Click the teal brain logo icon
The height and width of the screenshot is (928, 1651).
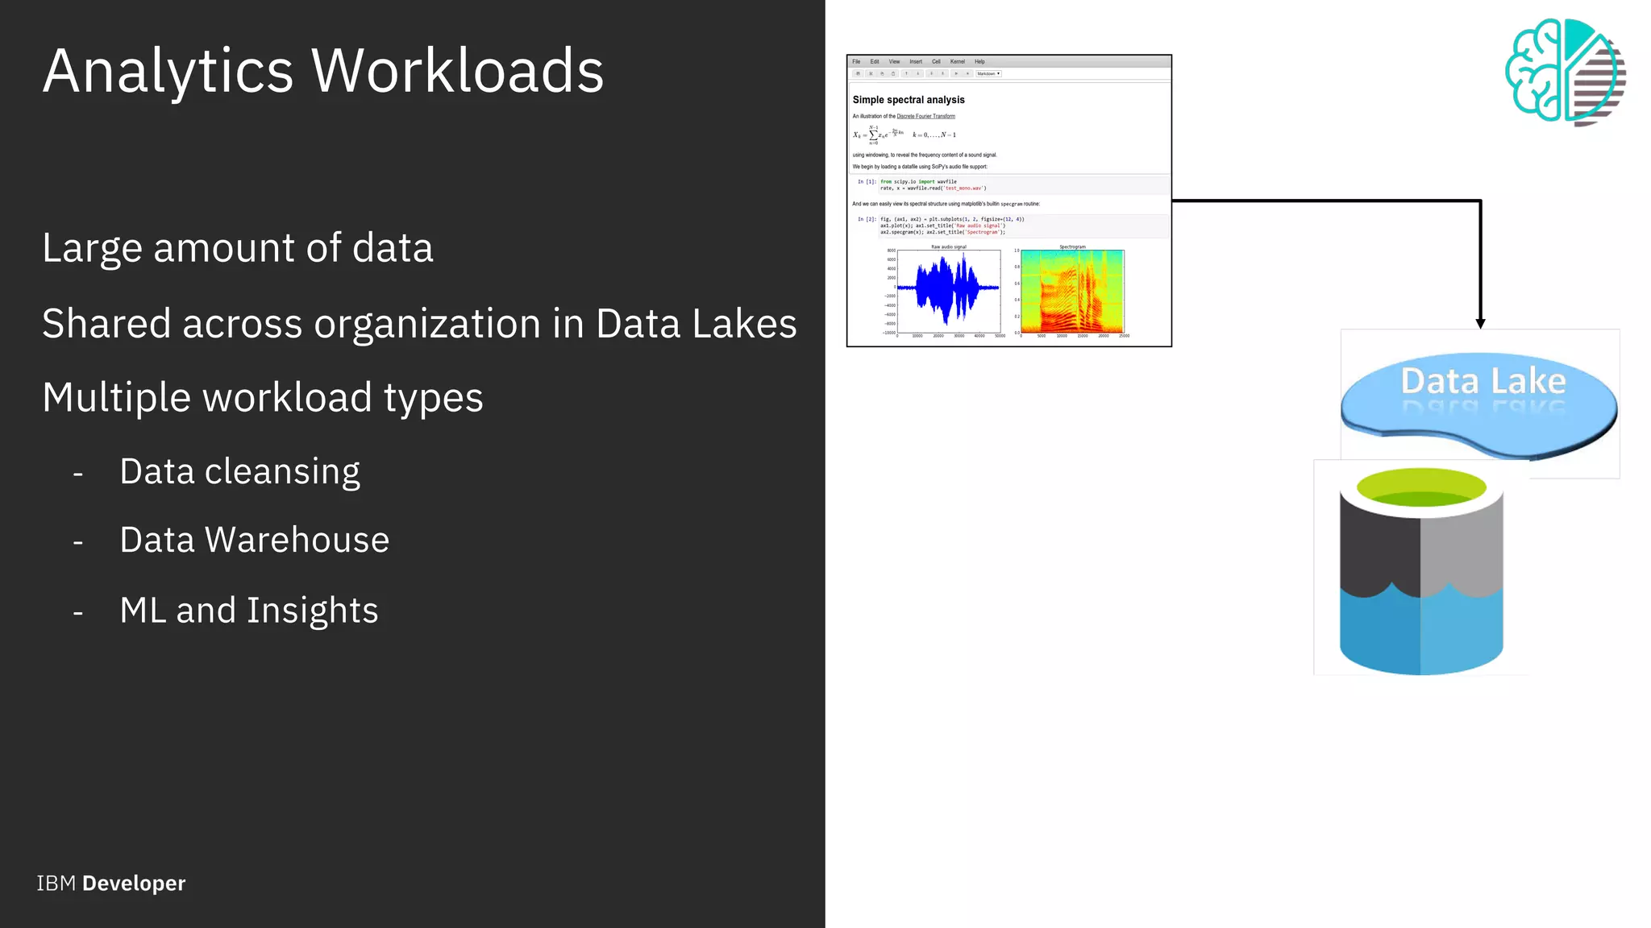point(1565,72)
